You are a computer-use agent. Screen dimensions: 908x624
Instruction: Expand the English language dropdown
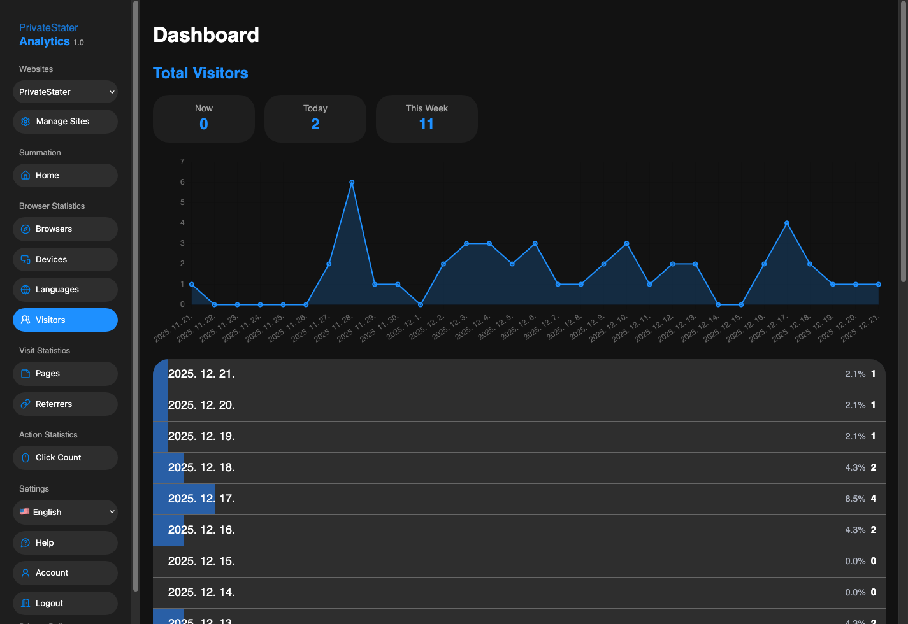coord(64,512)
